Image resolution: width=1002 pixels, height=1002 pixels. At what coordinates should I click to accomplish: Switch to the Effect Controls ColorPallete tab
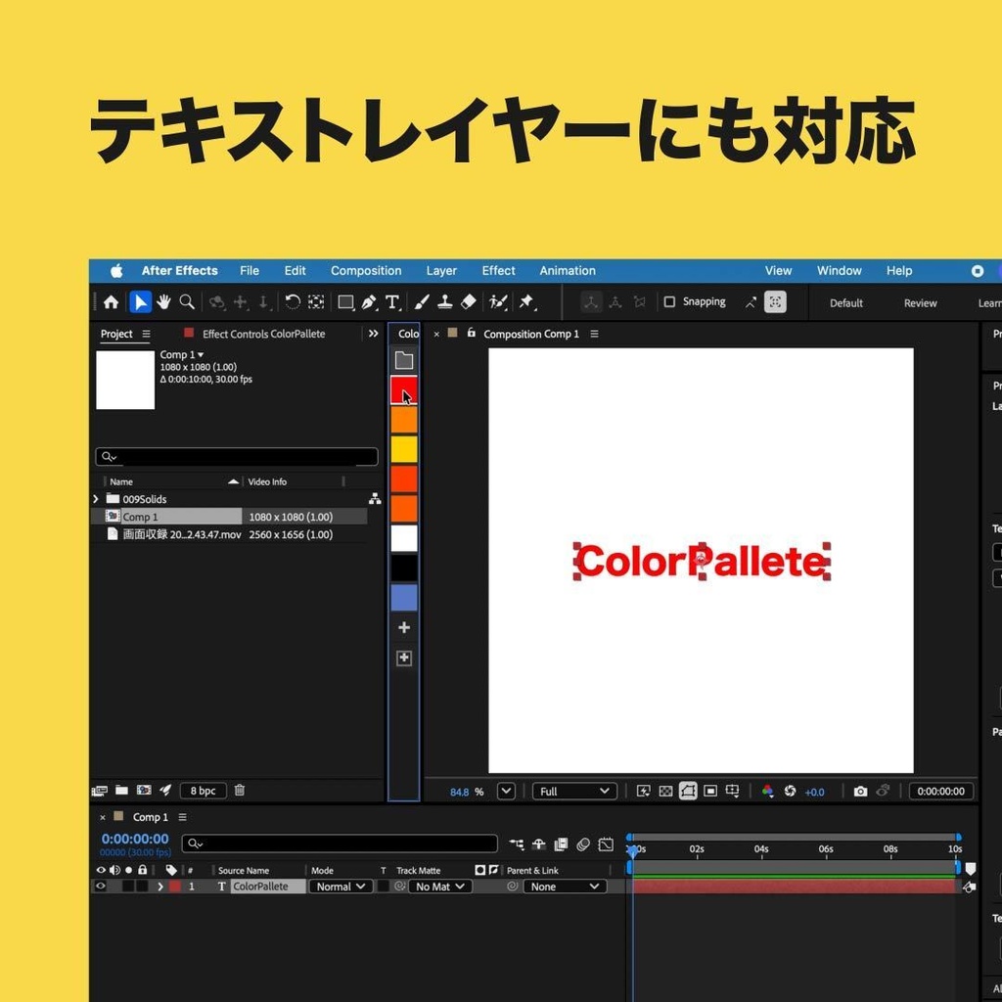[264, 333]
